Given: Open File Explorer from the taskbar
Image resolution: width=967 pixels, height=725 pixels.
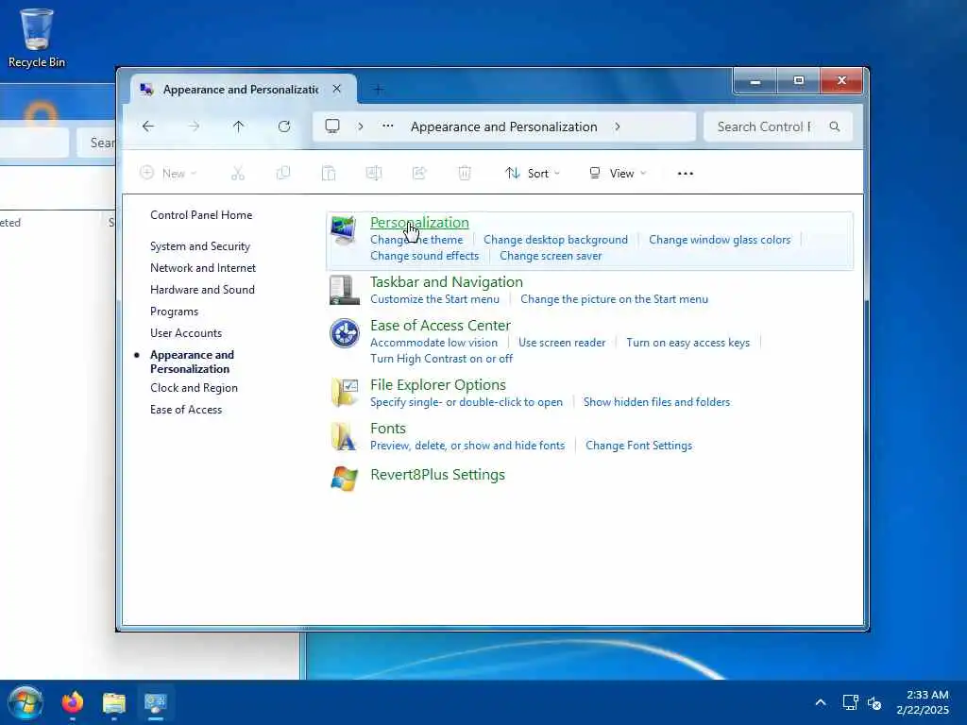Looking at the screenshot, I should (x=114, y=702).
